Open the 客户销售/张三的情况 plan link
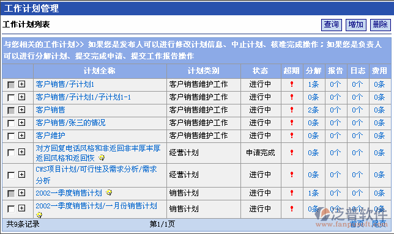 coord(70,123)
